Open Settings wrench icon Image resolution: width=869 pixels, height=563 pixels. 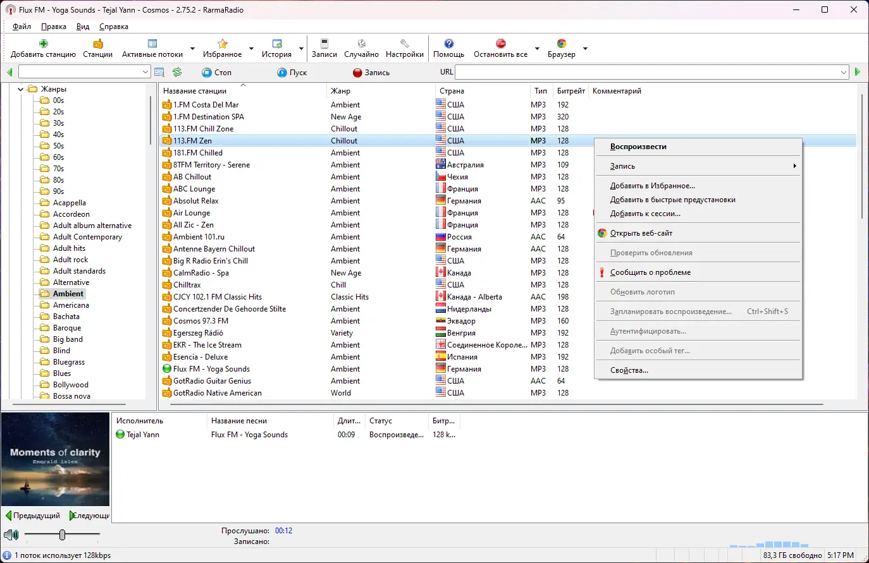(x=405, y=44)
